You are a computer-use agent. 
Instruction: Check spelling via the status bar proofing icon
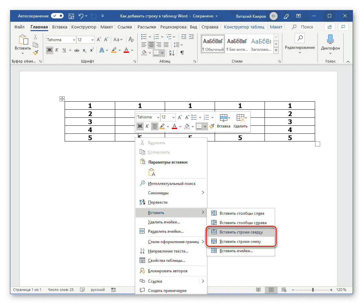coord(82,290)
